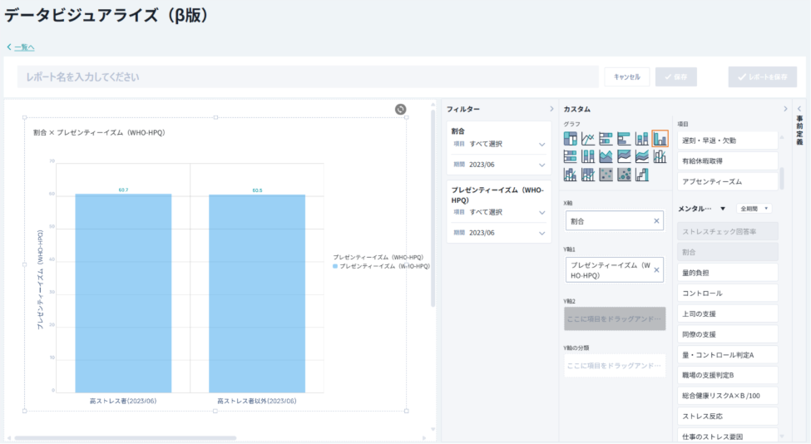Select 職場の支援判定B item
The height and width of the screenshot is (444, 811).
coord(727,375)
